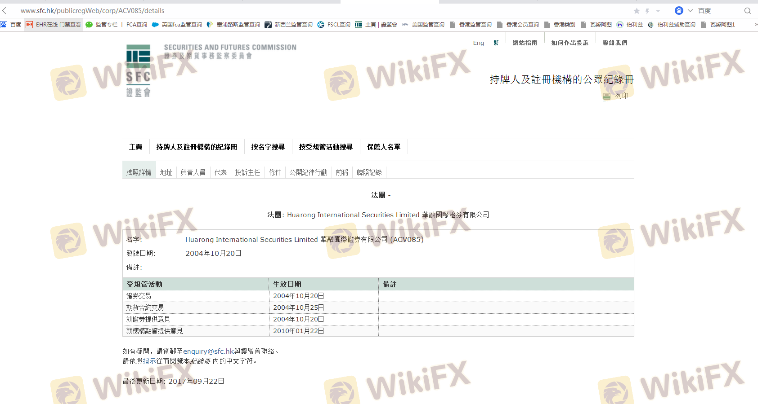The image size is (758, 404).
Task: Open the 持牌人及註冊機構的紀錄冊 menu item
Action: 197,147
